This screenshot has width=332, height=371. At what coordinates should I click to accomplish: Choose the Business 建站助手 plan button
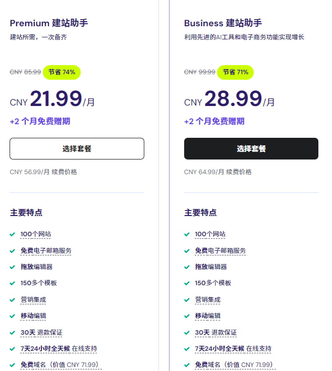tap(251, 148)
